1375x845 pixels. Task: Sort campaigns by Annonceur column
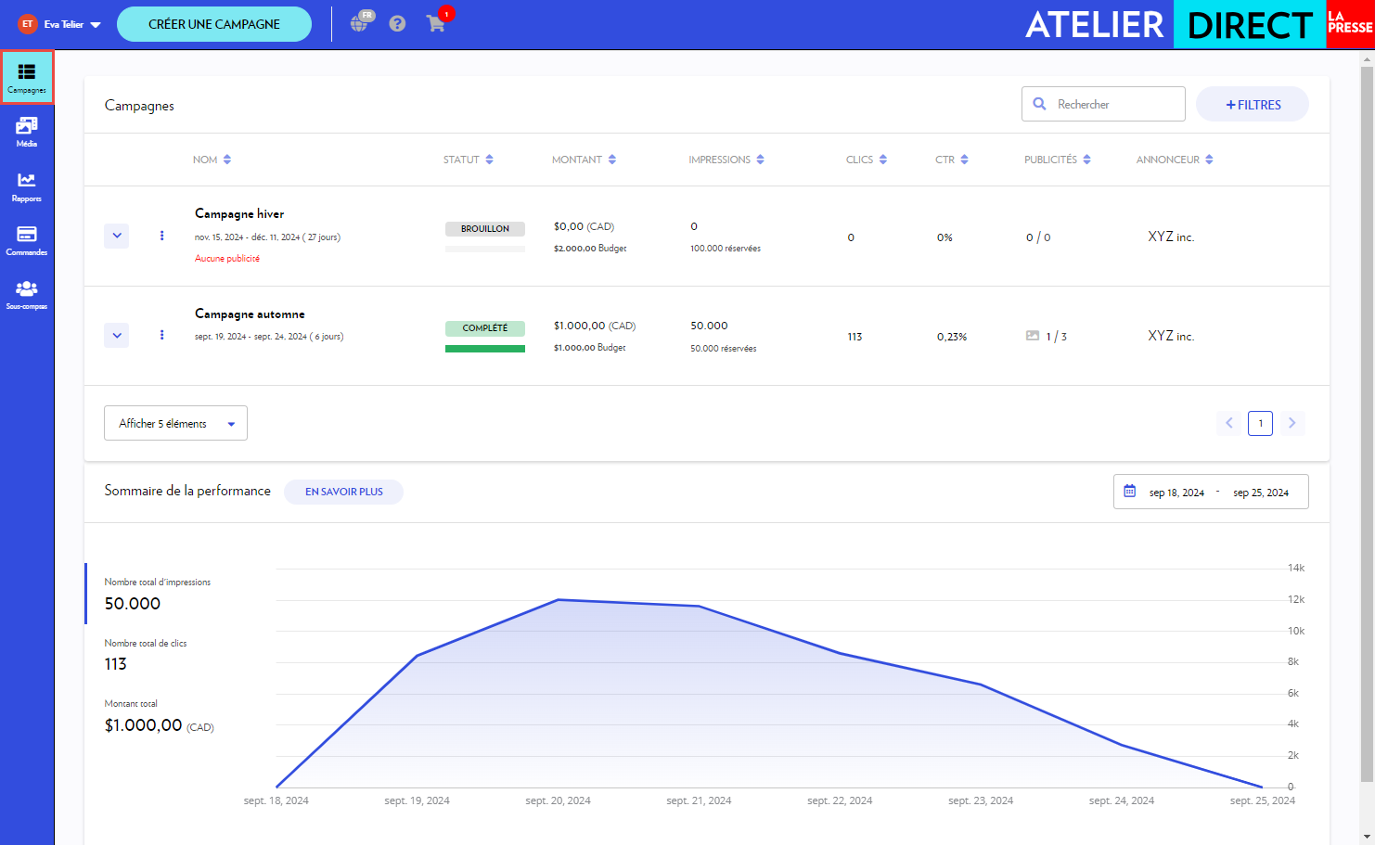click(x=1175, y=160)
